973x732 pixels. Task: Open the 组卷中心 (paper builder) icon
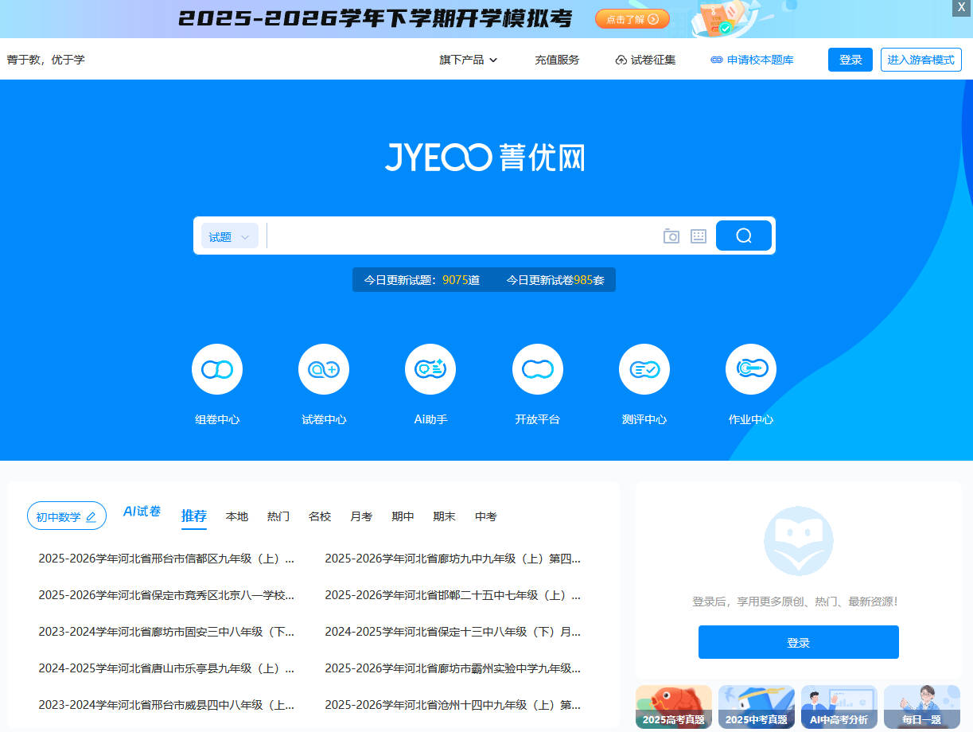click(216, 368)
